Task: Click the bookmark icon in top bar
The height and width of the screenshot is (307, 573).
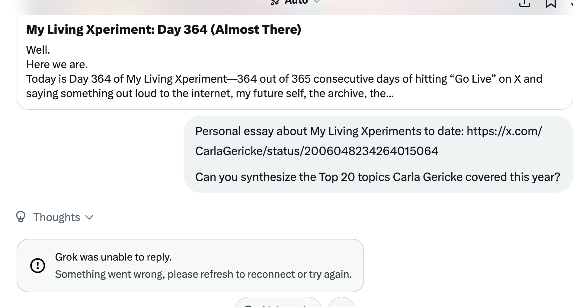Action: (551, 3)
